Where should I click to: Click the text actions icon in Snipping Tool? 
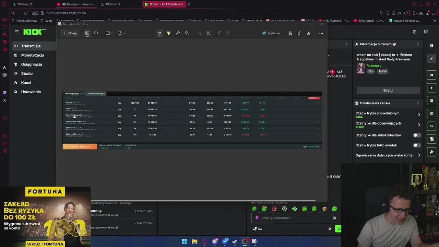[208, 33]
